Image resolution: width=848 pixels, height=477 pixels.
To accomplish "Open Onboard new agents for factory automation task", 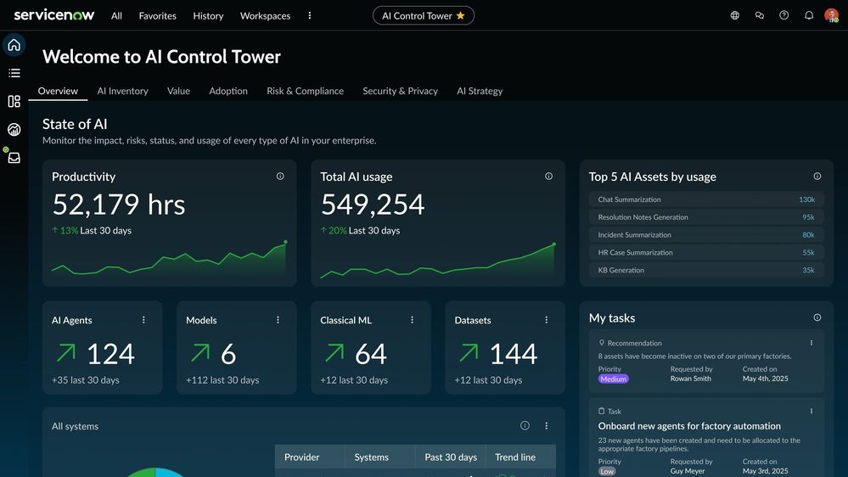I will pyautogui.click(x=689, y=426).
